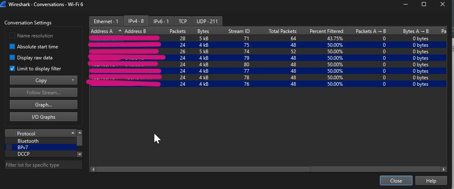Sort by Total Packets column header

point(273,31)
